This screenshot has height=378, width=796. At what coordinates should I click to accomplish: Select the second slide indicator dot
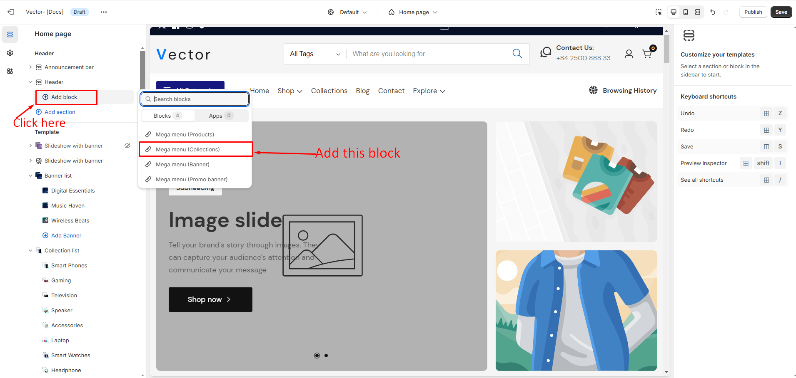[326, 356]
